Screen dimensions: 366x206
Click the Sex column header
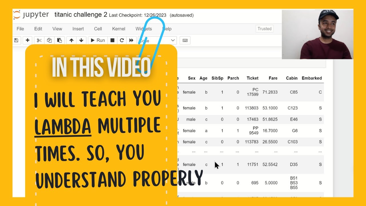coord(192,78)
